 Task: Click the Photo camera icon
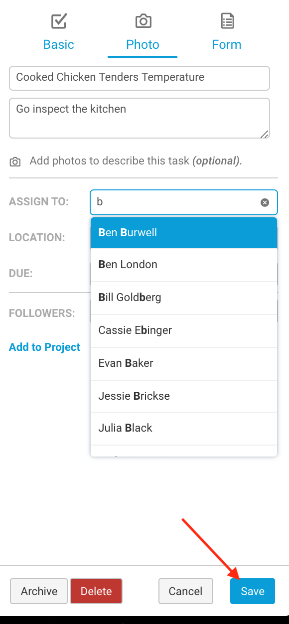(143, 21)
